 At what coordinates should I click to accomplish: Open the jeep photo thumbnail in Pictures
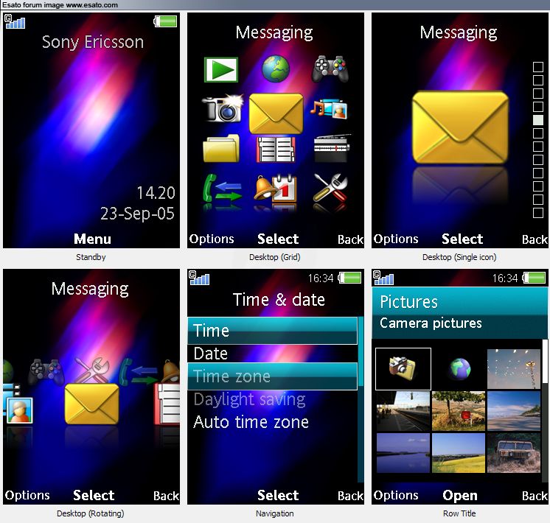(514, 452)
